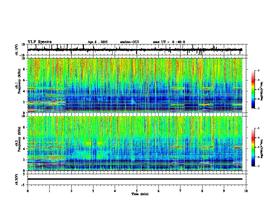The width and height of the screenshot is (277, 214).
Task: Click the "4" tick on ch.2 frequency axis
Action: 24,149
